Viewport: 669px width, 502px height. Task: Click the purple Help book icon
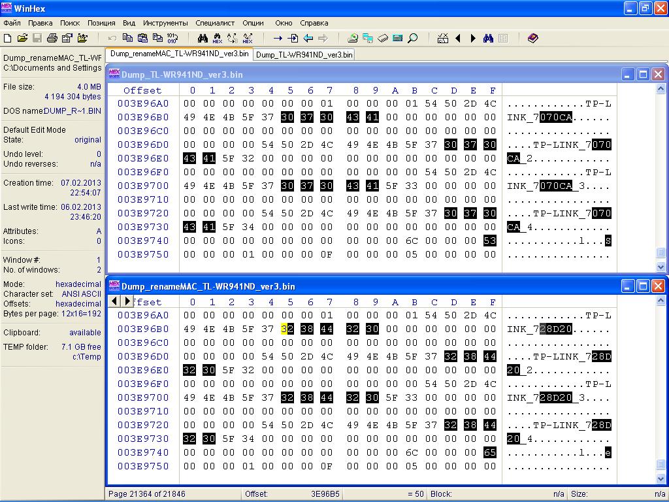click(x=533, y=39)
